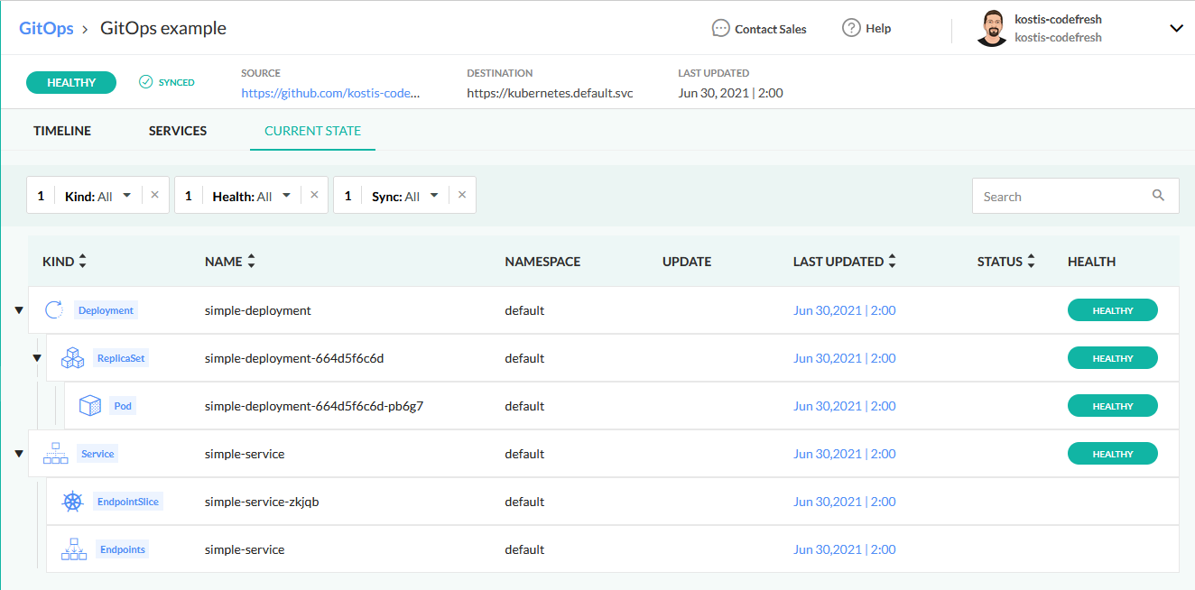This screenshot has height=590, width=1195.
Task: Click the Pod kind tag
Action: (123, 406)
